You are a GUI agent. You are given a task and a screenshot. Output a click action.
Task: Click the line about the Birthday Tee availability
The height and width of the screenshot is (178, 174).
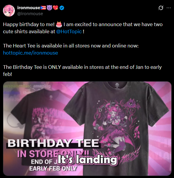[x=82, y=71]
